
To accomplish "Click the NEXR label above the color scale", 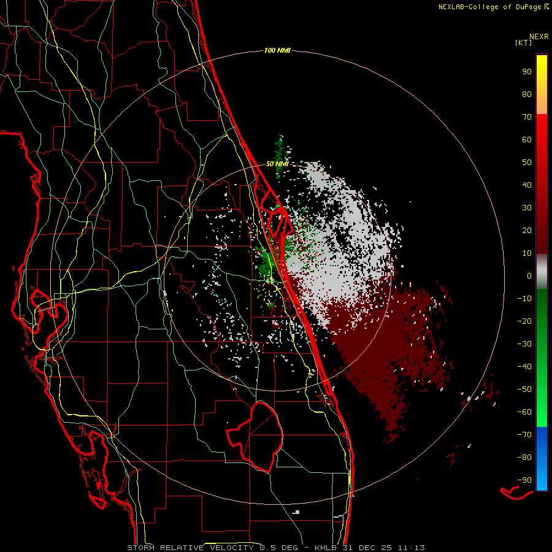I will point(539,36).
